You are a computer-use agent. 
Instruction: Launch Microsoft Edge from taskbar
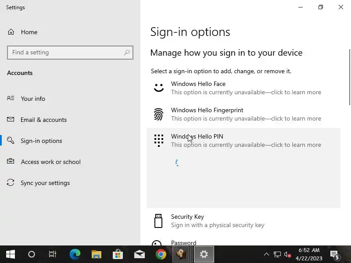pyautogui.click(x=75, y=254)
